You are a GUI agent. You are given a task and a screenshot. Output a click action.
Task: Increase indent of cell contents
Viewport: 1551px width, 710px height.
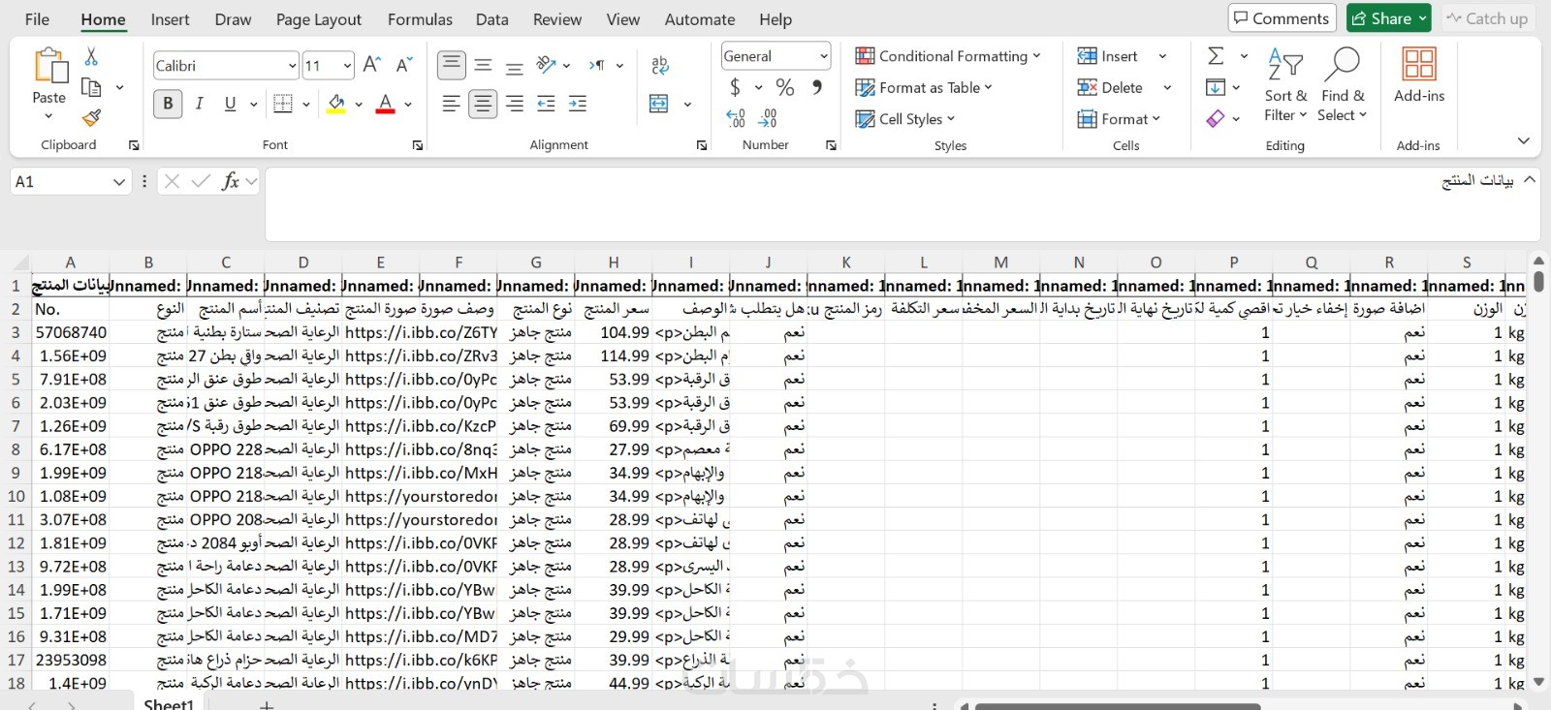pyautogui.click(x=578, y=104)
